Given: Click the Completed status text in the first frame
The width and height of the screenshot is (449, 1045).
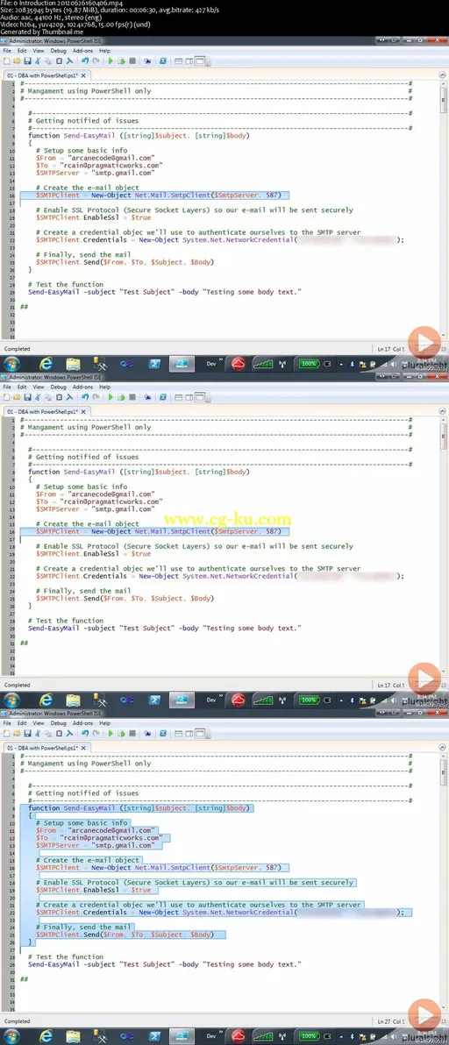Looking at the screenshot, I should 18,349.
